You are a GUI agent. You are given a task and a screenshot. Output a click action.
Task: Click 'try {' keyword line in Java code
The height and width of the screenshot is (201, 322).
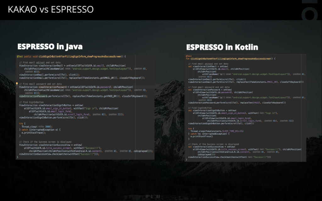pos(22,124)
